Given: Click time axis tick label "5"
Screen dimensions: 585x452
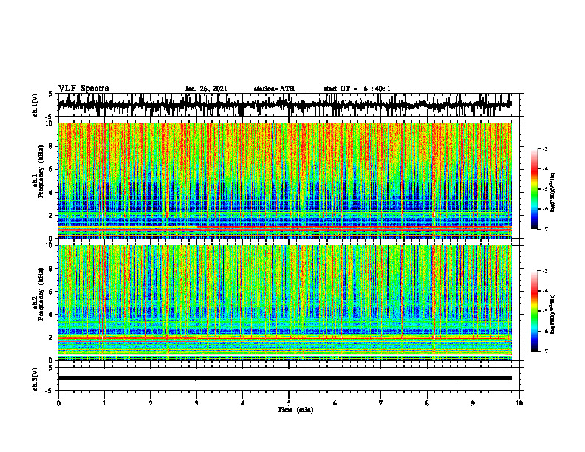Looking at the screenshot, I should (289, 403).
